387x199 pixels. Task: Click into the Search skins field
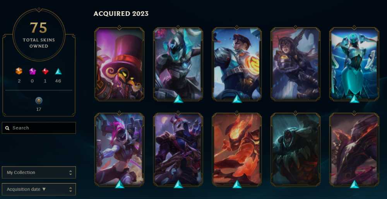pyautogui.click(x=39, y=128)
